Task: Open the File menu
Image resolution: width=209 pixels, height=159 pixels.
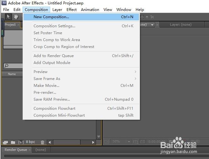Action: coord(6,10)
